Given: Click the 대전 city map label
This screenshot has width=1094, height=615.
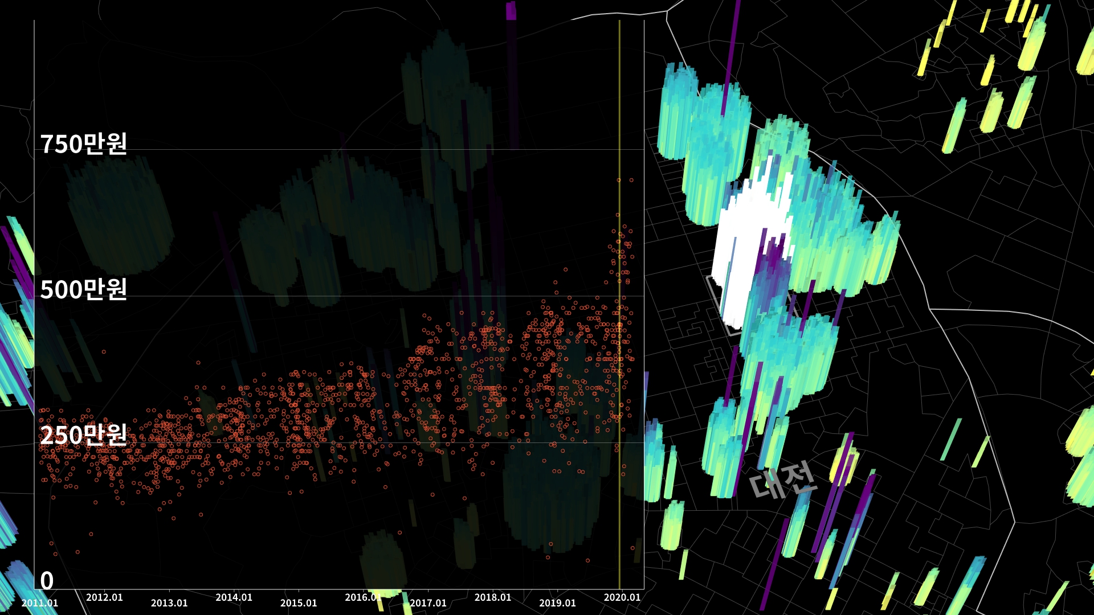Looking at the screenshot, I should coord(782,480).
